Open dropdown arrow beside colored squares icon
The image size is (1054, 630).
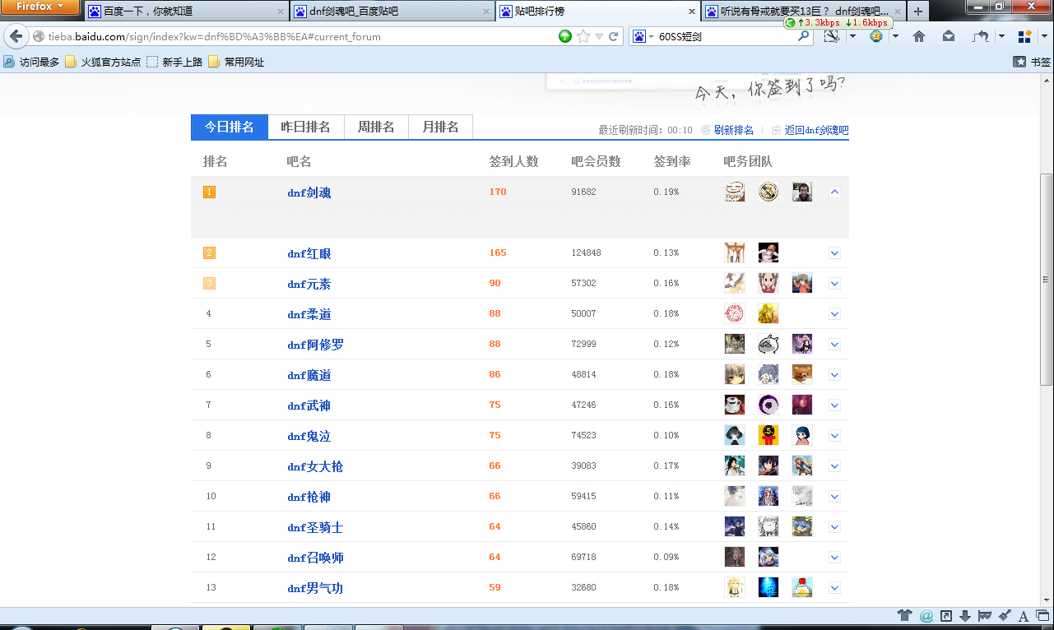tap(1044, 36)
